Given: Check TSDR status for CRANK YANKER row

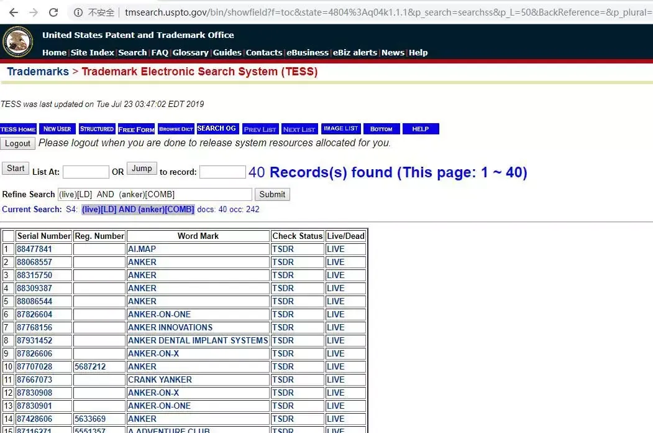Looking at the screenshot, I should (283, 379).
